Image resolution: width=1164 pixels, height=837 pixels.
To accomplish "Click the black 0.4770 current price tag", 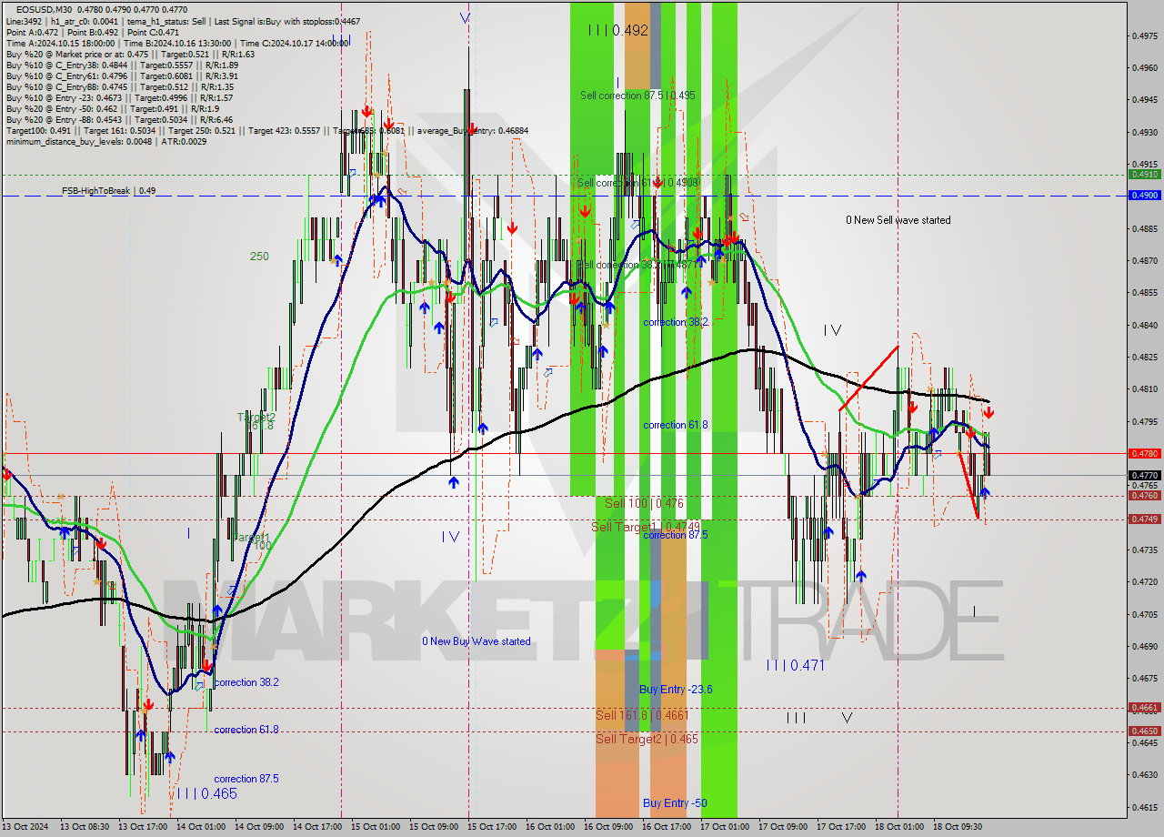I will 1144,475.
